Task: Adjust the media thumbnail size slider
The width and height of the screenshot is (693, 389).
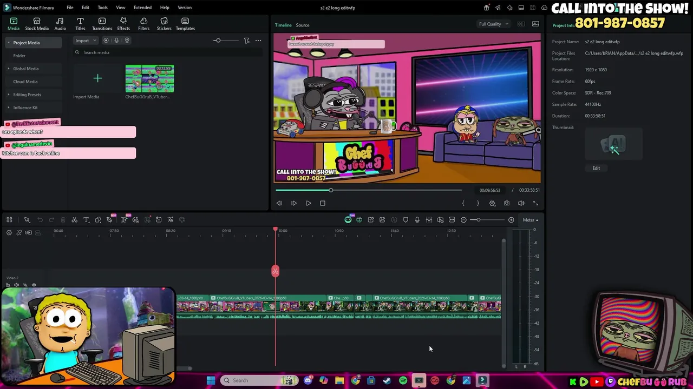Action: 217,41
